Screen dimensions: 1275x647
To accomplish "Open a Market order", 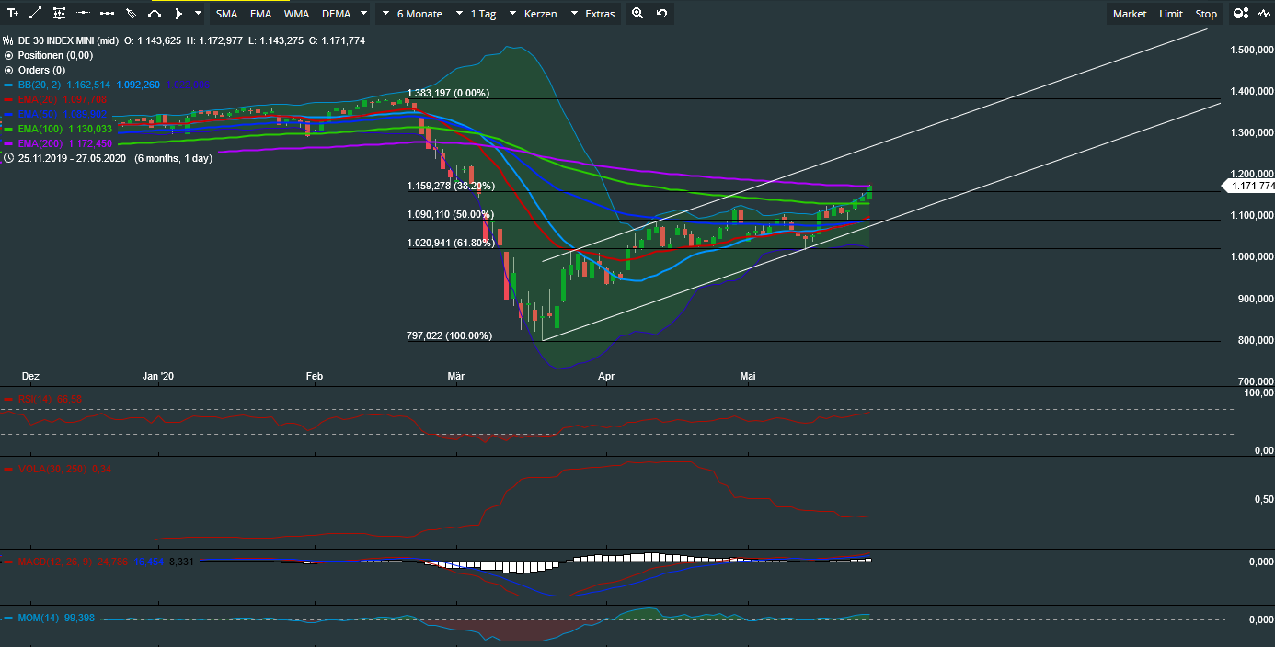I will 1130,14.
